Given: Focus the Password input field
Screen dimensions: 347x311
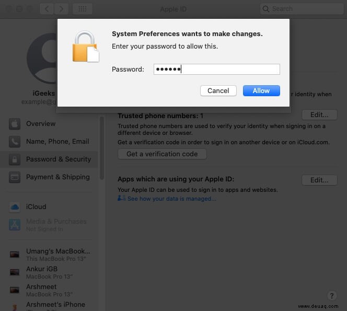Looking at the screenshot, I should 217,70.
